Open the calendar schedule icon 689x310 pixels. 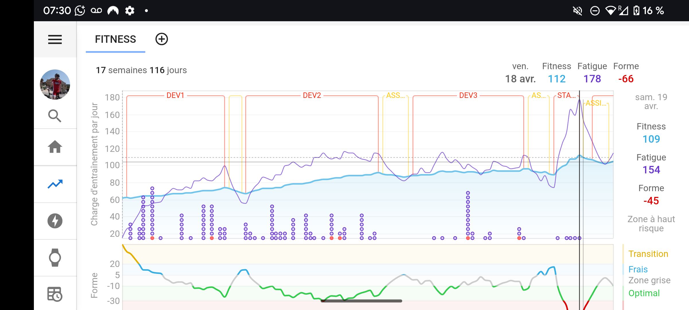(55, 294)
